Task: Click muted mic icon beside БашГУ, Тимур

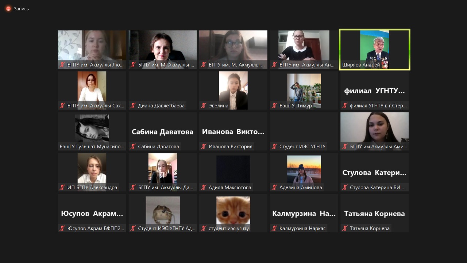Action: (x=274, y=106)
